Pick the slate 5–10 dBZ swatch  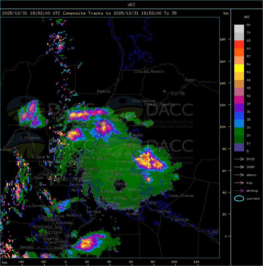[239, 147]
